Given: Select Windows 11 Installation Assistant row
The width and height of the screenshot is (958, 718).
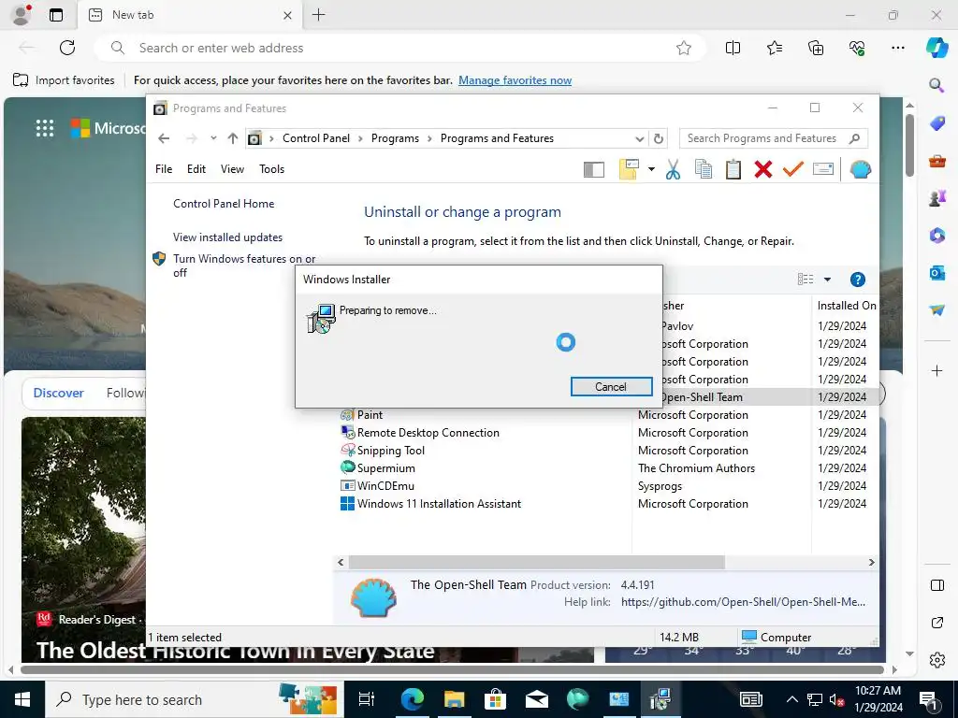Looking at the screenshot, I should coord(605,504).
